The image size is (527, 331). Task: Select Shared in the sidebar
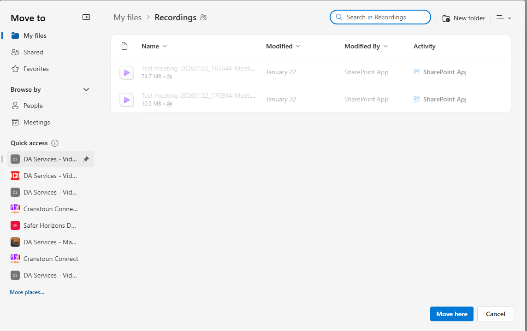pos(33,52)
